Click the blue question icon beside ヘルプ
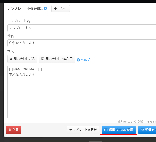This screenshot has height=142, width=156. 78,60
